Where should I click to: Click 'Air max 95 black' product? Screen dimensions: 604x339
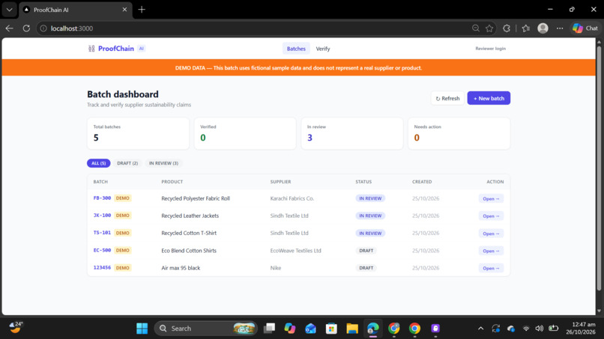click(181, 268)
